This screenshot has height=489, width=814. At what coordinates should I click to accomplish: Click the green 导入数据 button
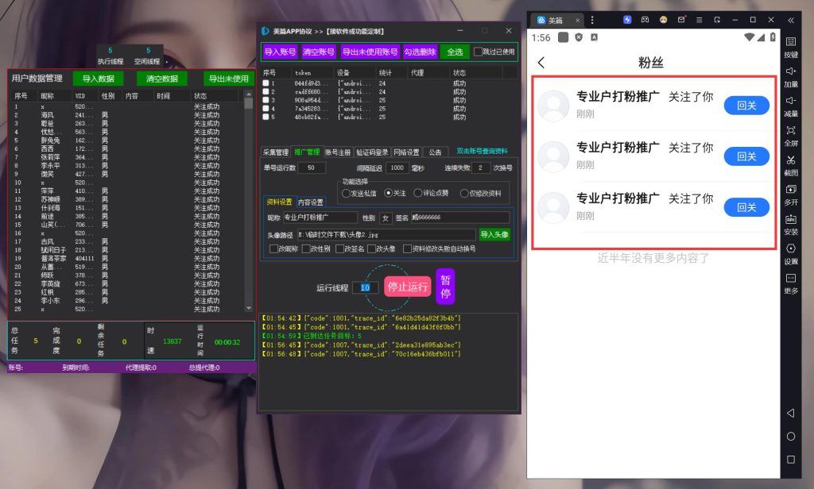tap(98, 79)
